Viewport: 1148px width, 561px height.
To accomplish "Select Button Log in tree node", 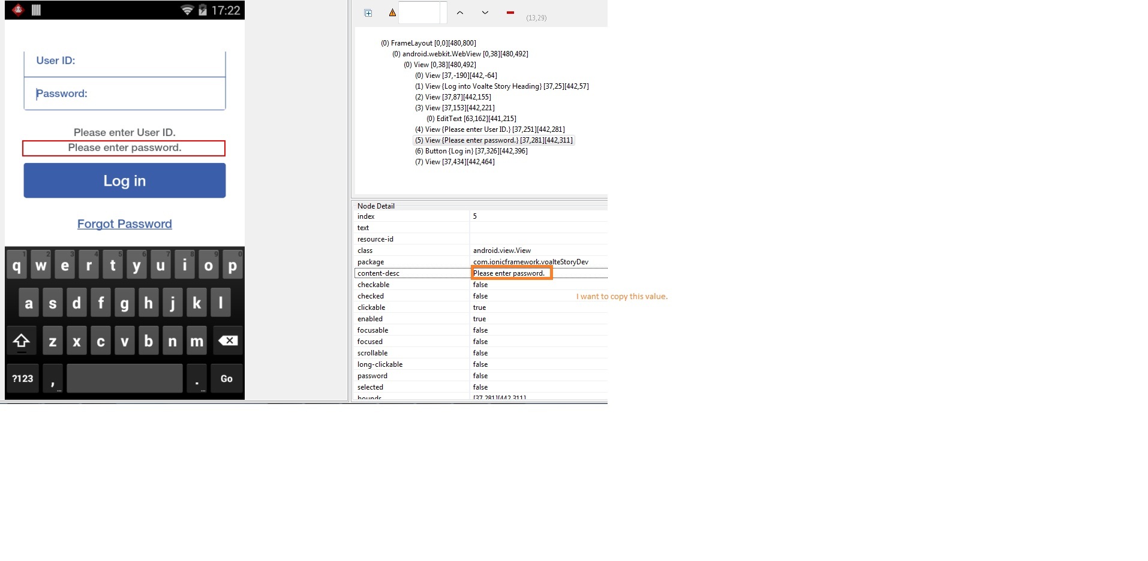I will tap(471, 151).
